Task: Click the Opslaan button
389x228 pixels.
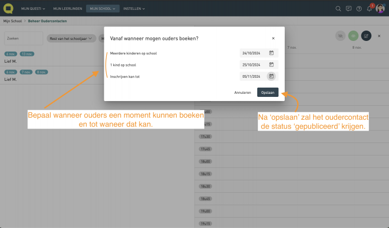Action: pyautogui.click(x=268, y=92)
